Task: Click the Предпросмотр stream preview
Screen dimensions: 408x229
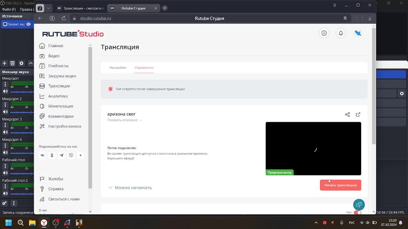Action: 313,149
